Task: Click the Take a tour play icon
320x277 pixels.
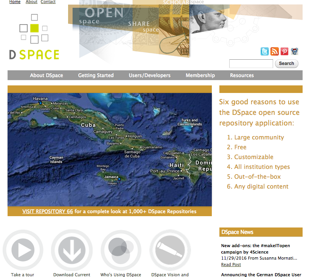Action: (23, 250)
